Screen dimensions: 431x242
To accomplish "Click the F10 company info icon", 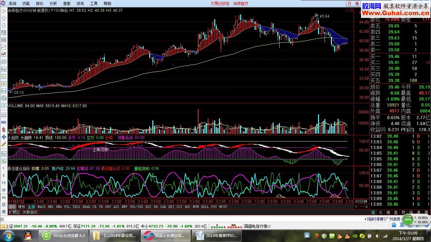I will point(4,69).
